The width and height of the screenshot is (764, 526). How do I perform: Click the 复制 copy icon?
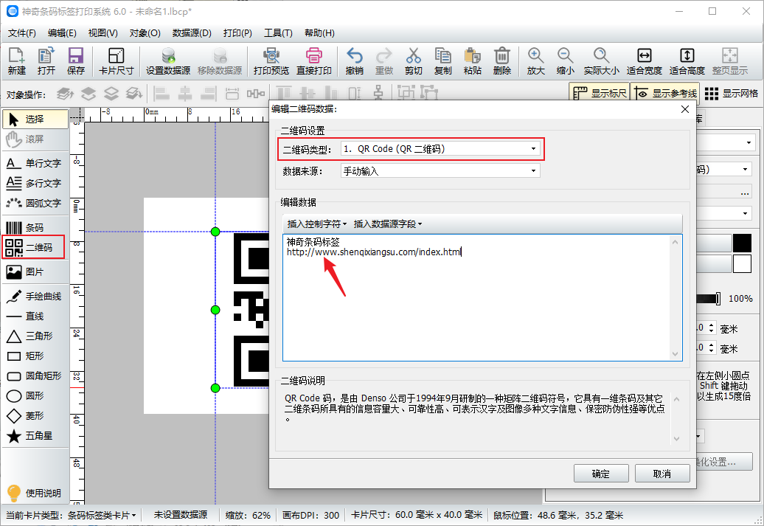coord(443,61)
